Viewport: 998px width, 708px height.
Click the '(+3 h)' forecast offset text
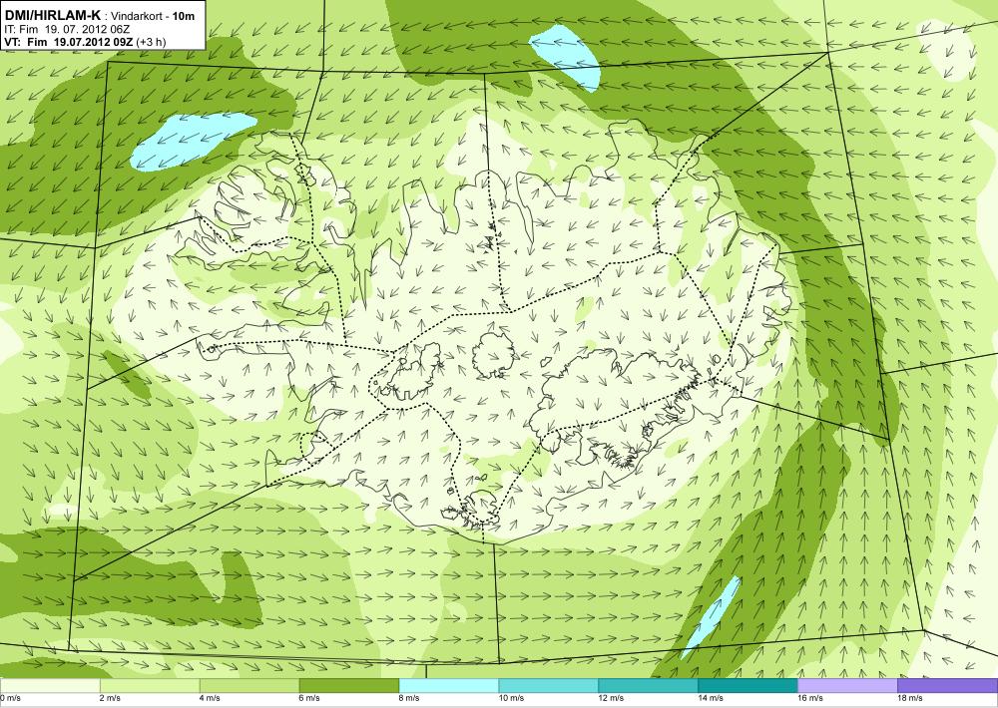click(x=151, y=41)
